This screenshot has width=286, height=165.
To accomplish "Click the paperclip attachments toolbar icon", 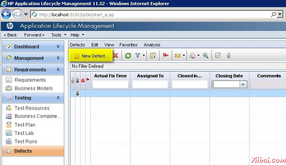I will (228, 56).
